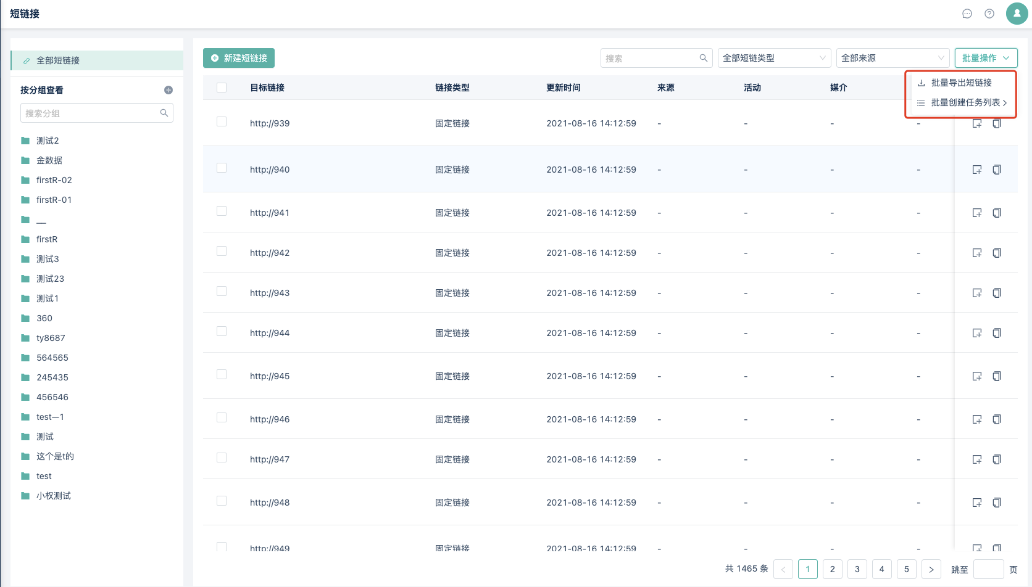Image resolution: width=1032 pixels, height=587 pixels.
Task: Click search magnifier in group search box
Action: pyautogui.click(x=164, y=113)
